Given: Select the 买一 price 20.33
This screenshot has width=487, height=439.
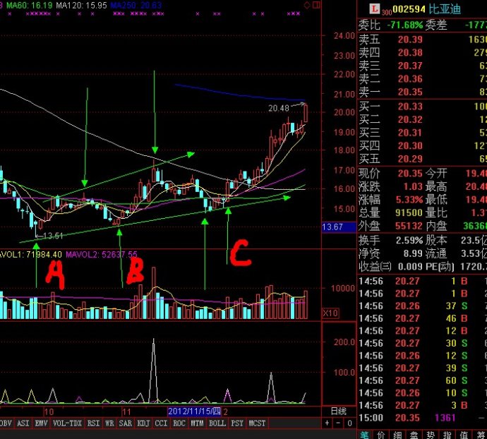Looking at the screenshot, I should pyautogui.click(x=410, y=107).
